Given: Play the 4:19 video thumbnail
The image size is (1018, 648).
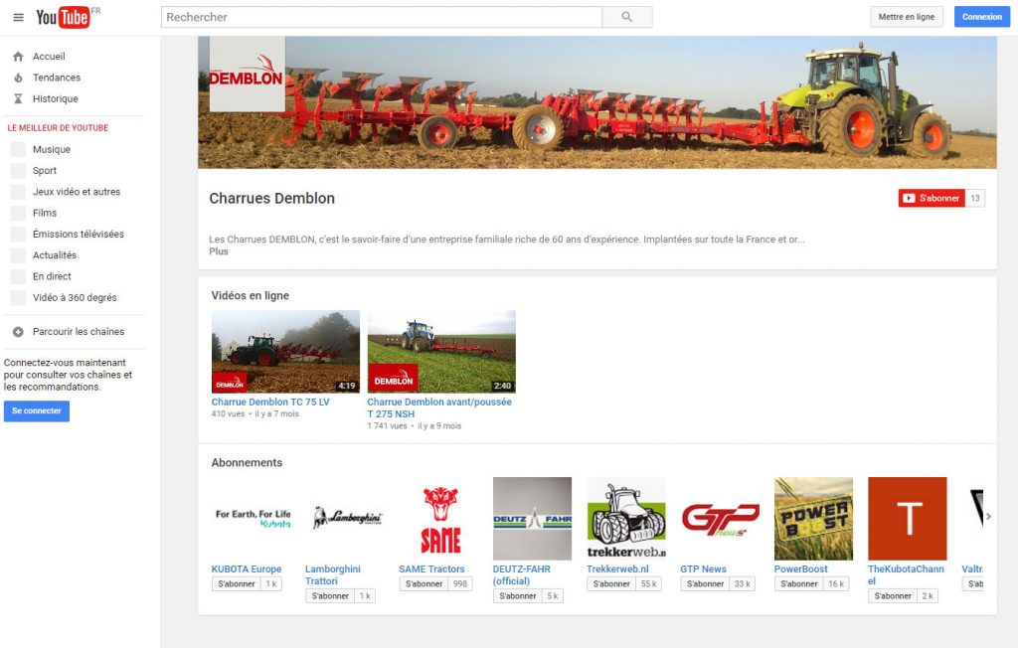Looking at the screenshot, I should point(285,351).
